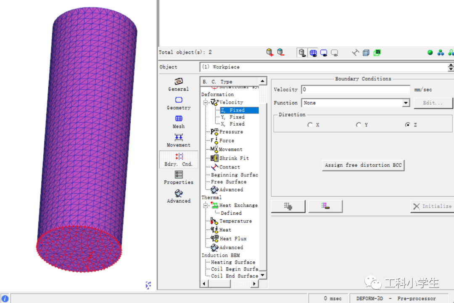This screenshot has width=454, height=303.
Task: Select Coil End Surface in the tree
Action: tap(234, 276)
